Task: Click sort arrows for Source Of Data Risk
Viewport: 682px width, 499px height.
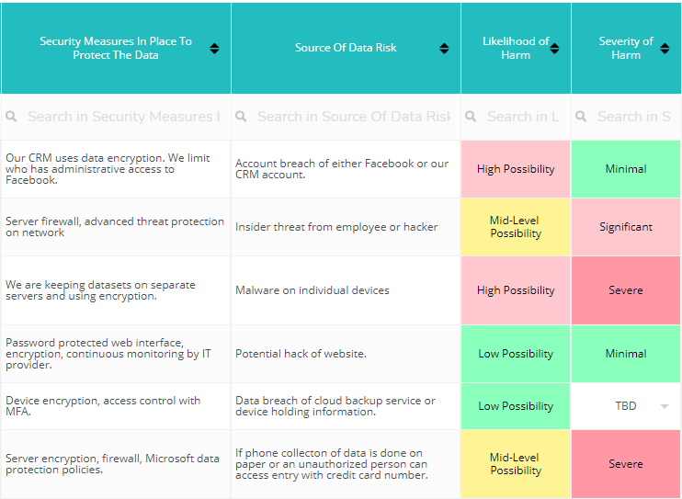Action: [x=444, y=48]
